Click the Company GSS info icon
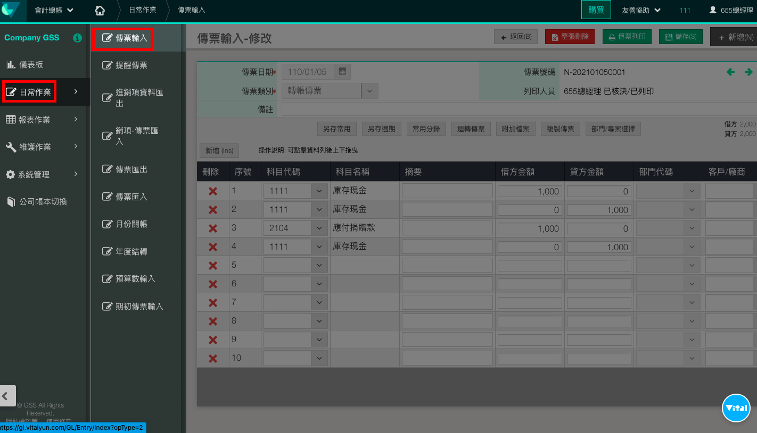This screenshot has height=433, width=757. tap(77, 38)
